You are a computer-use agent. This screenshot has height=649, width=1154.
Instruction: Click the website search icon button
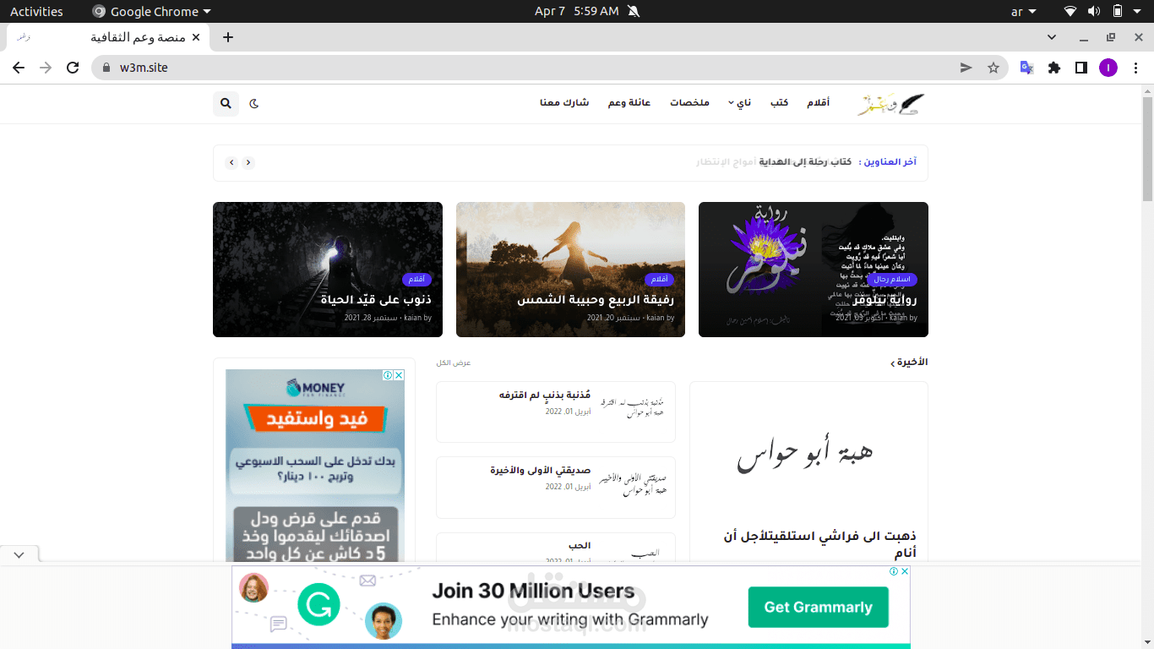[x=226, y=103]
